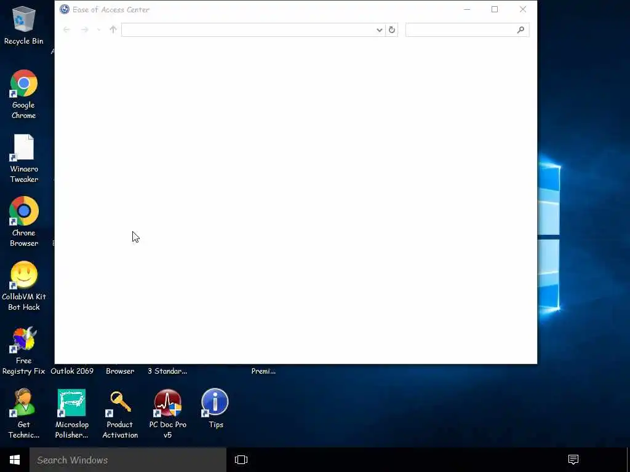The image size is (630, 472).
Task: Open the Product Activation key icon
Action: [x=120, y=414]
